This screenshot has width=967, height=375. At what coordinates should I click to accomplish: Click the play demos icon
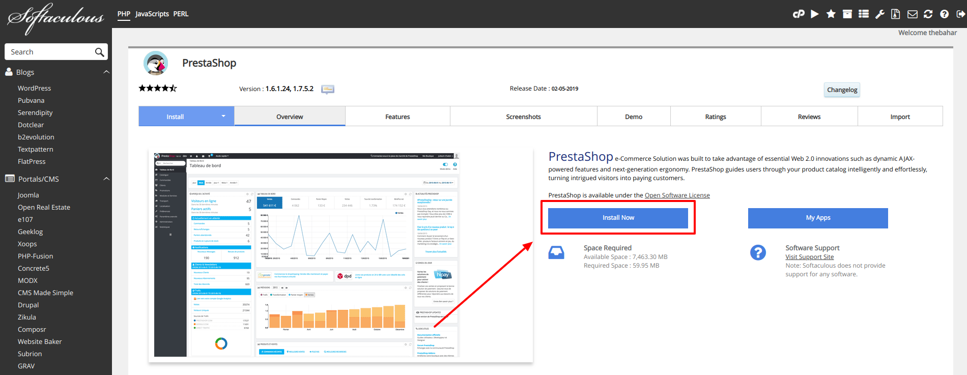815,14
